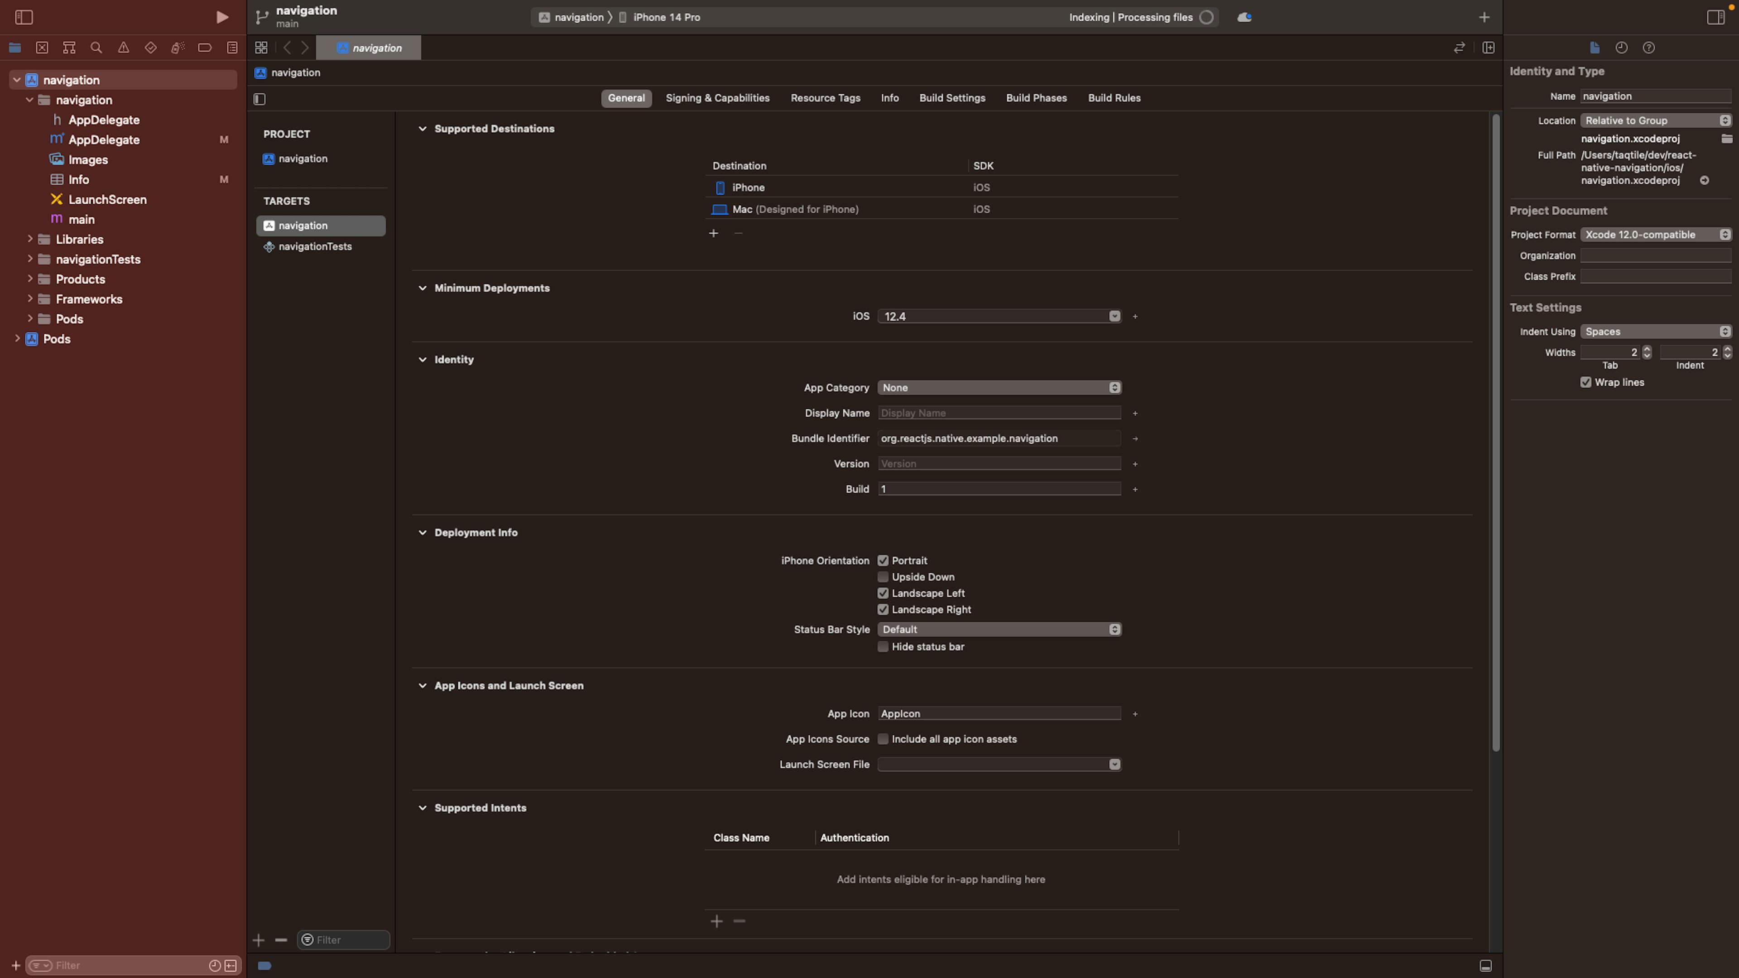Click the source control branch icon
Image resolution: width=1739 pixels, height=978 pixels.
click(x=262, y=17)
